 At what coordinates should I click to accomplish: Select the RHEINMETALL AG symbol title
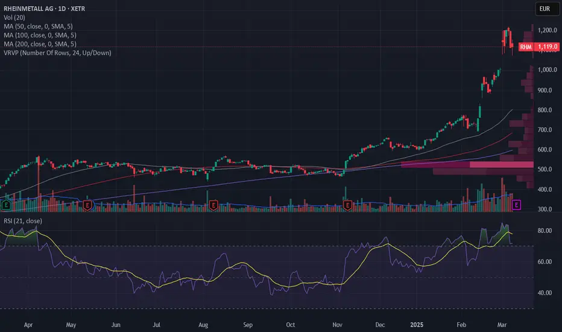(x=45, y=8)
